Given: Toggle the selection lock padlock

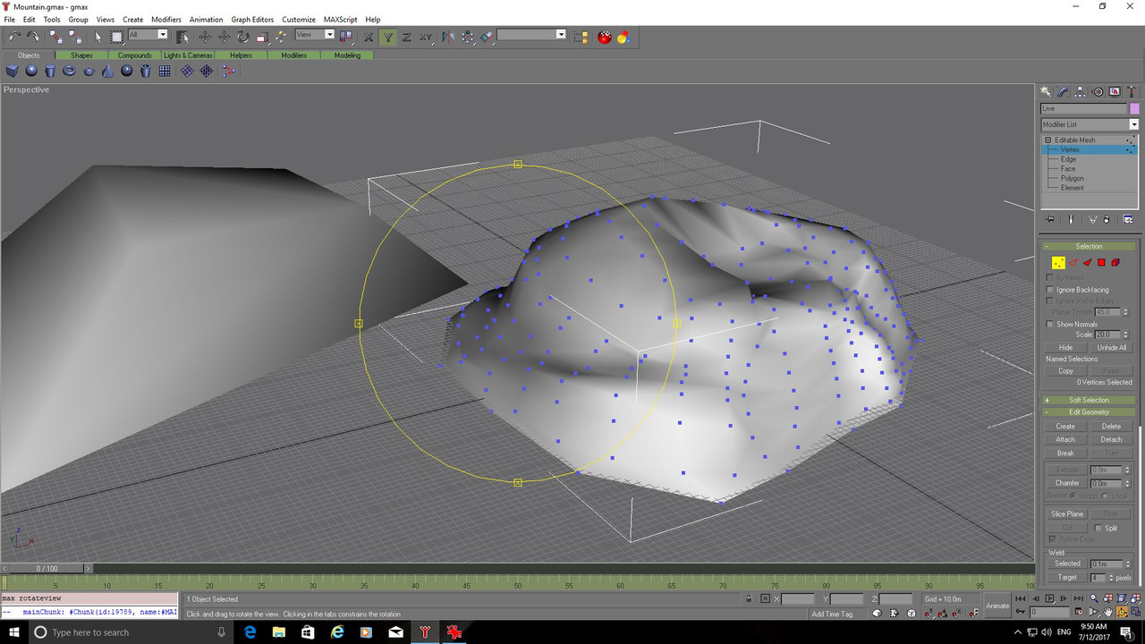Looking at the screenshot, I should pos(750,598).
